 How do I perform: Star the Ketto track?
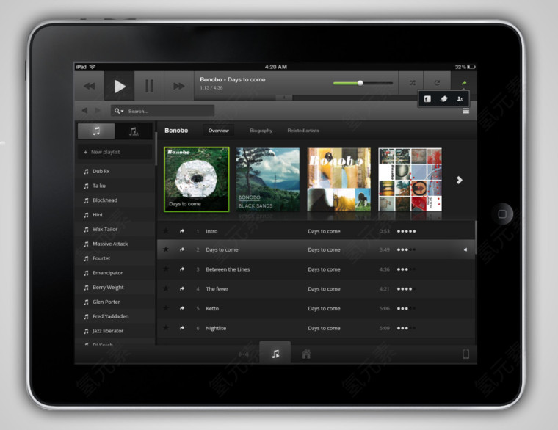[166, 308]
